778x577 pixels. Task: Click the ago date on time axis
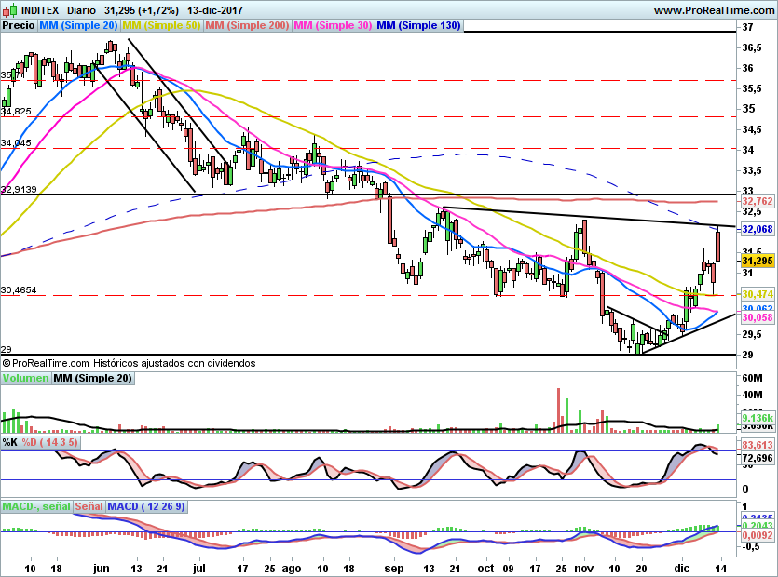tap(292, 569)
